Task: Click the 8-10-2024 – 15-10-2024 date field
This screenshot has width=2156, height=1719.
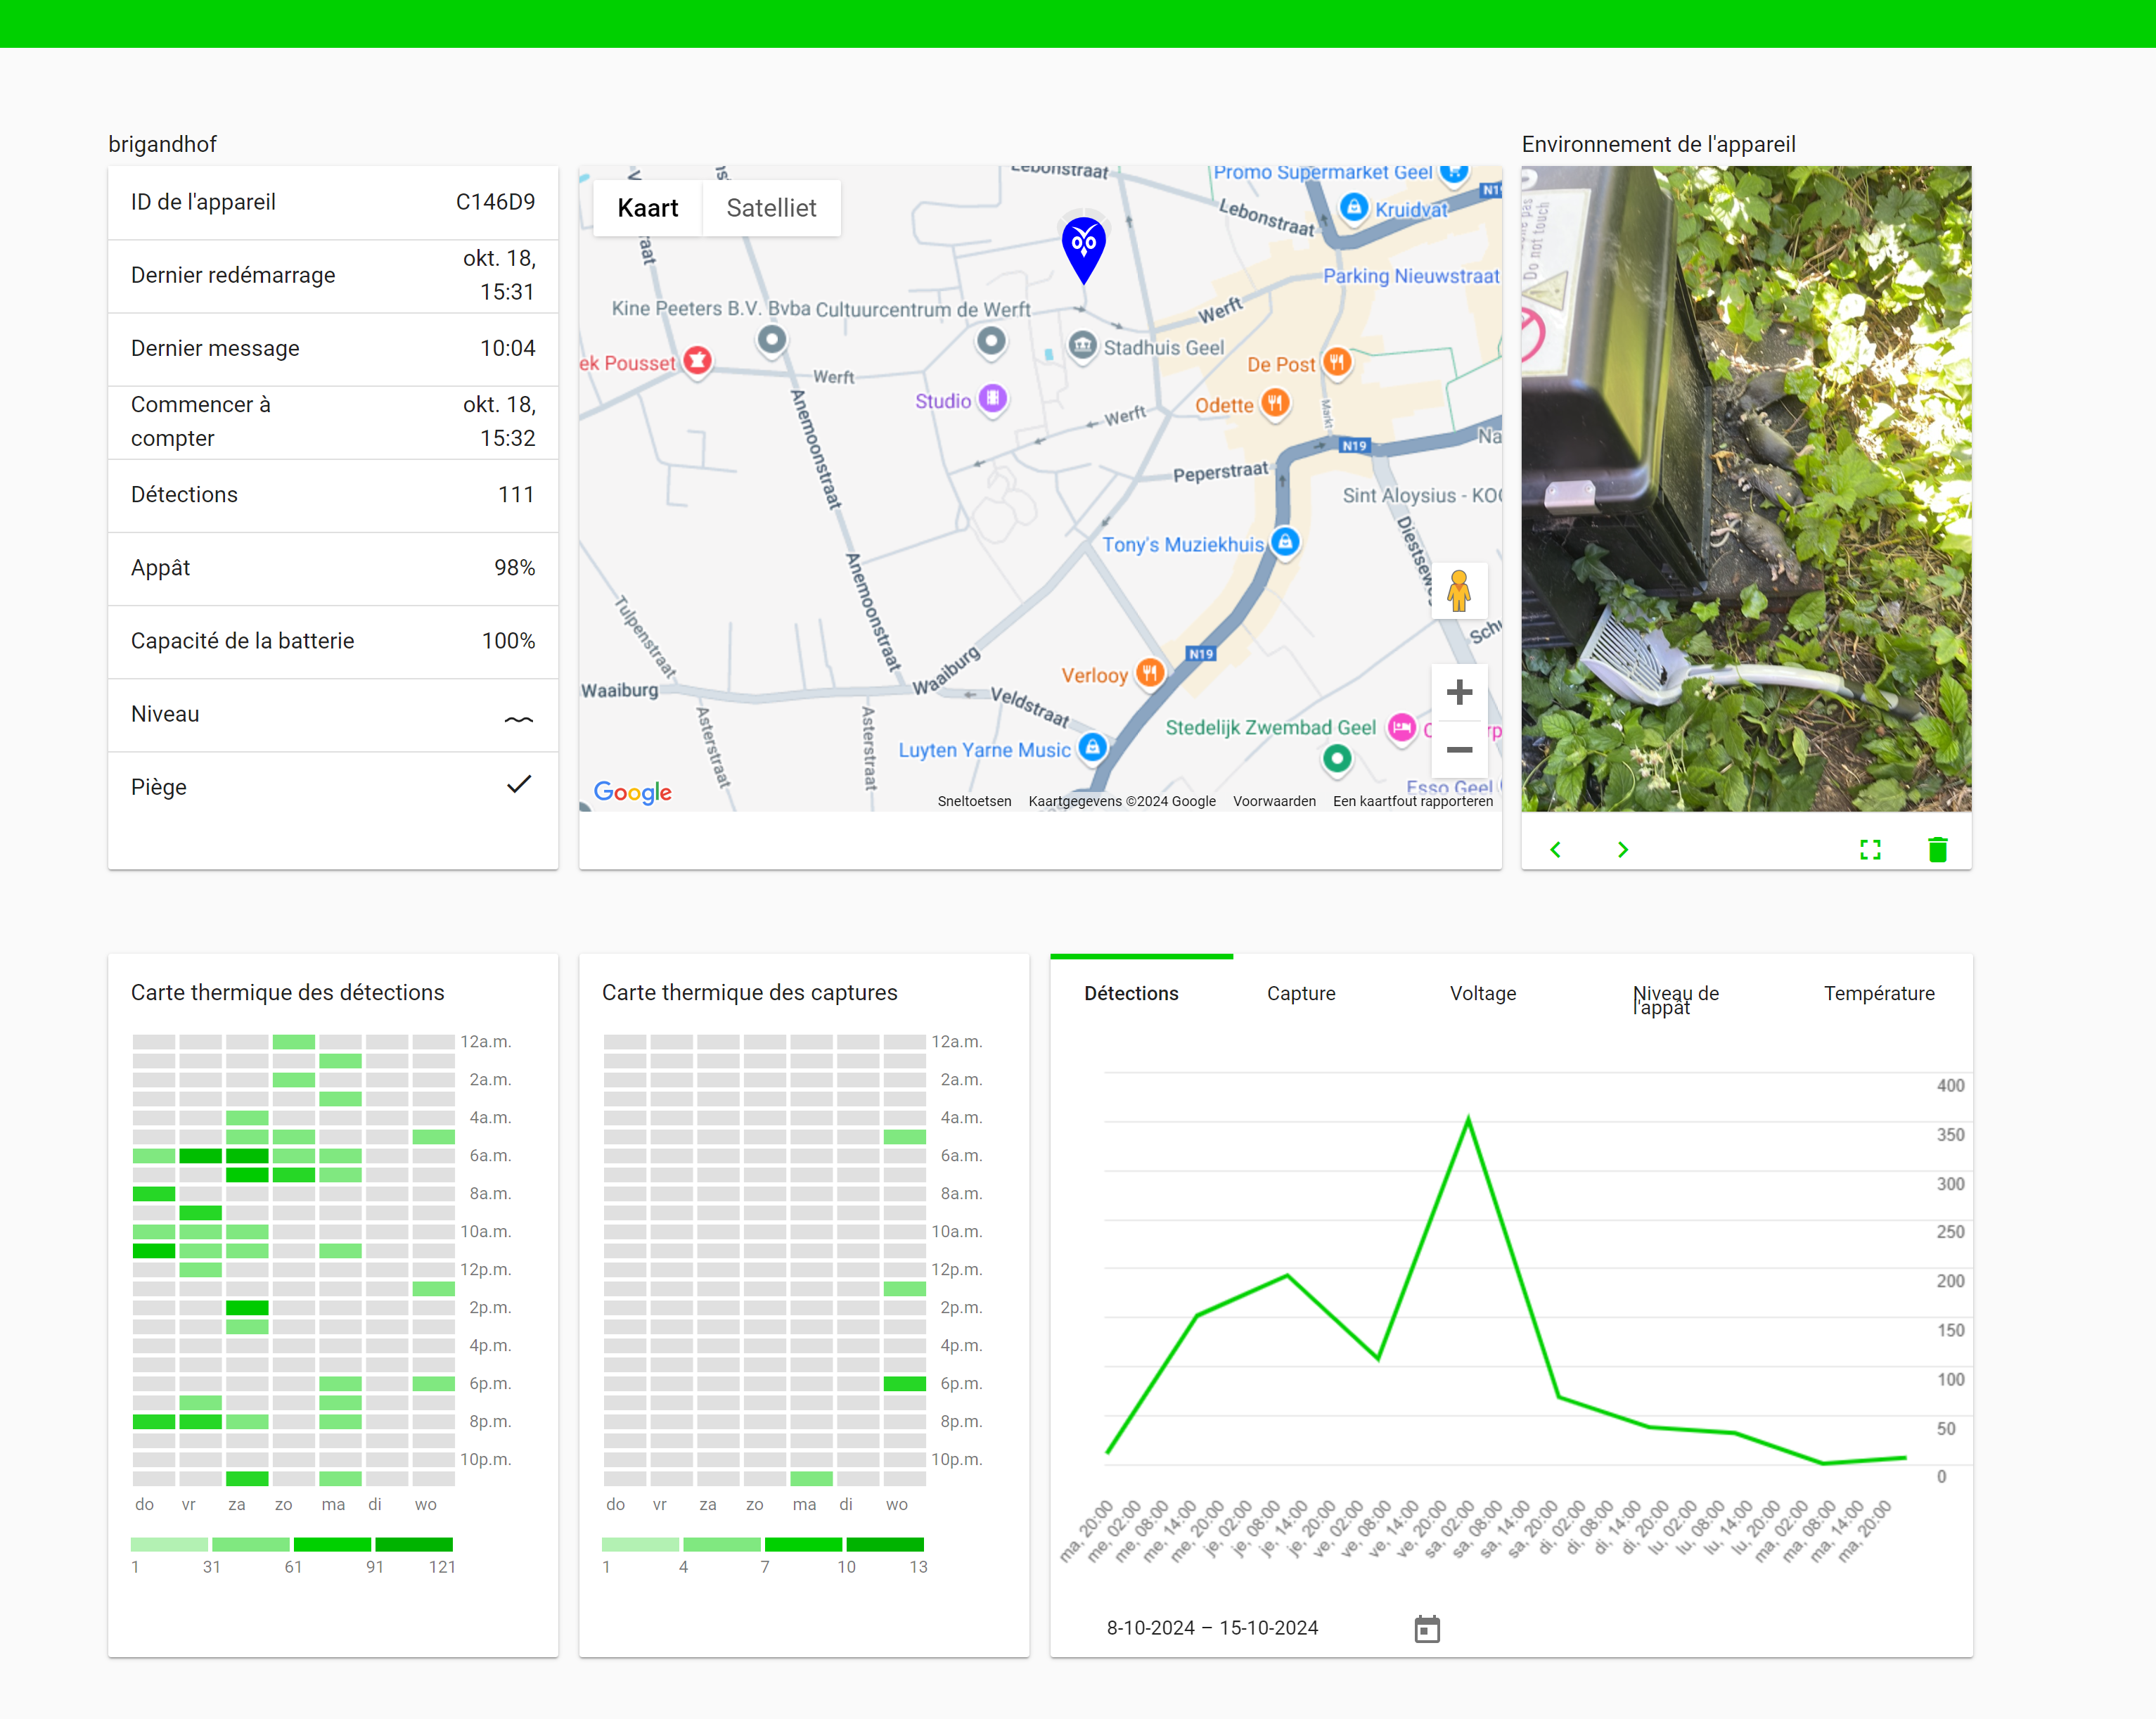Action: [1212, 1628]
